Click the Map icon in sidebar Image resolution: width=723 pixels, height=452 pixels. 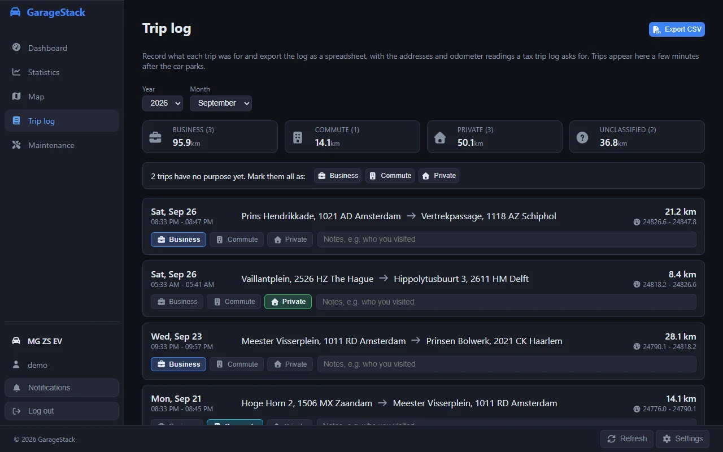tap(16, 96)
